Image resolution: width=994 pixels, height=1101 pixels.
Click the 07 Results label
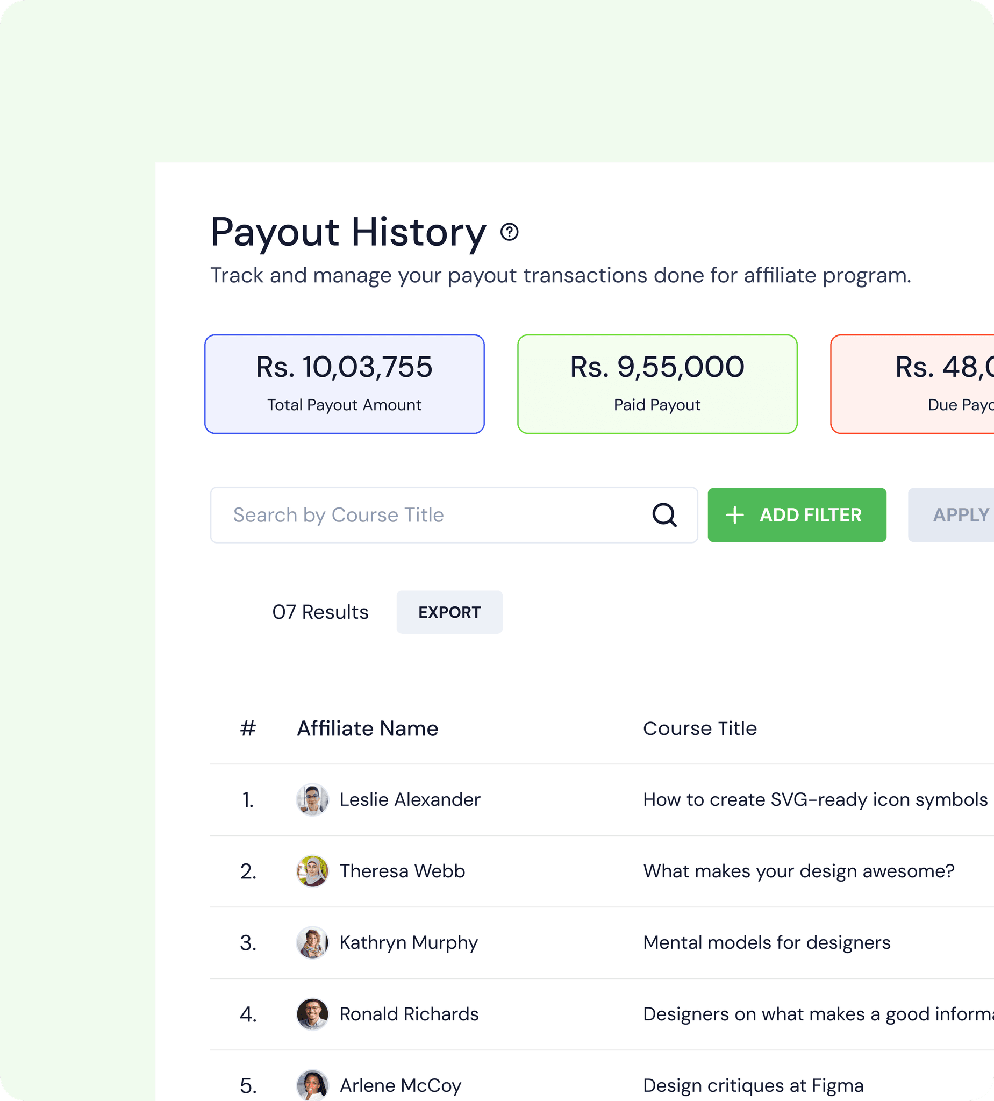coord(320,612)
